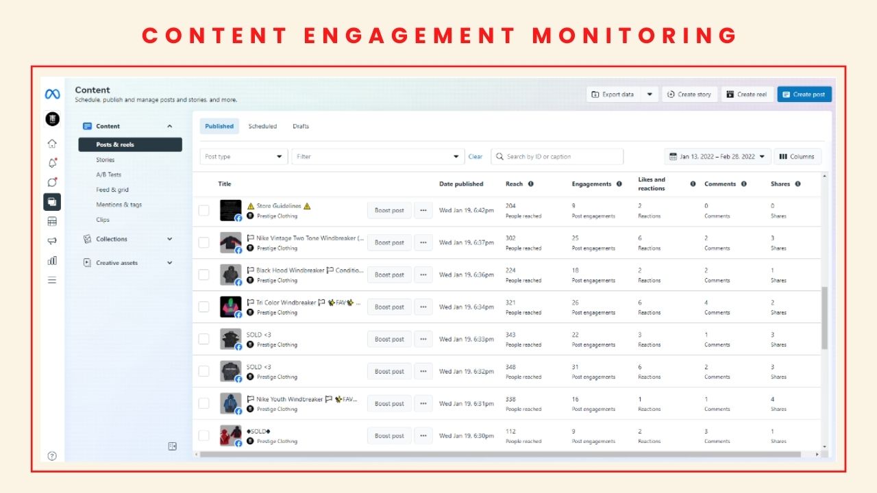The image size is (877, 493).
Task: Open the Ads megaphone icon
Action: (52, 241)
